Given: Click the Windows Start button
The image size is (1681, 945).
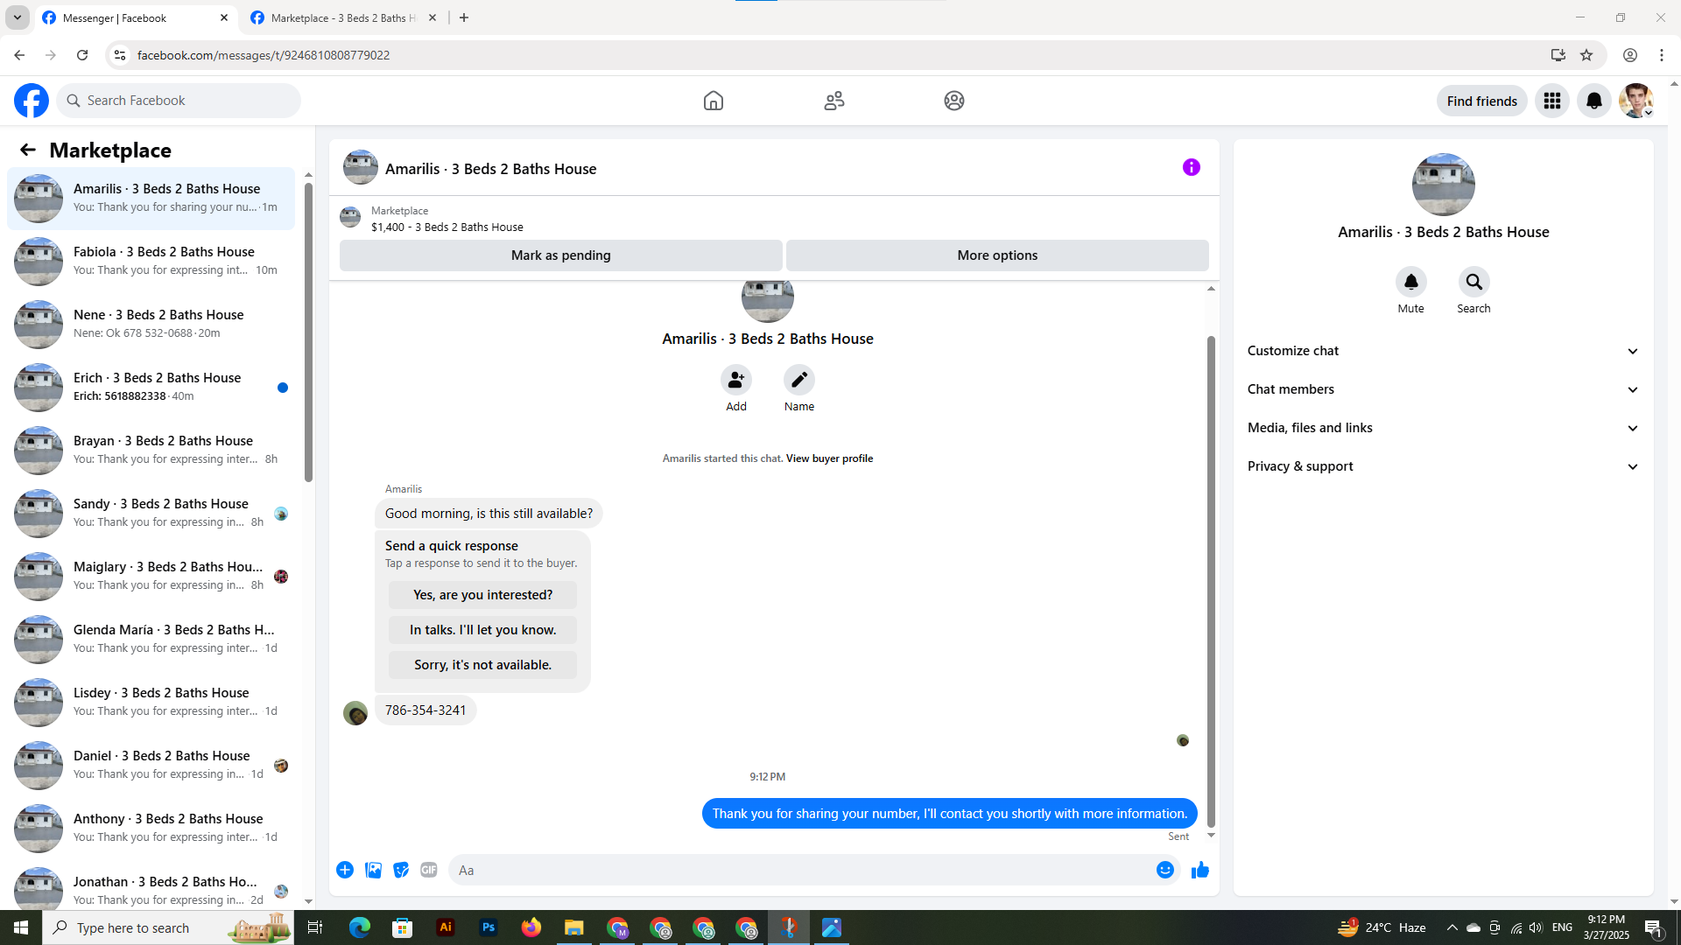Looking at the screenshot, I should tap(21, 927).
